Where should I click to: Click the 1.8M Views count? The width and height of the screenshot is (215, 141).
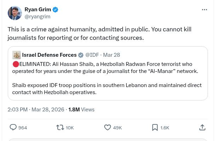pyautogui.click(x=81, y=110)
